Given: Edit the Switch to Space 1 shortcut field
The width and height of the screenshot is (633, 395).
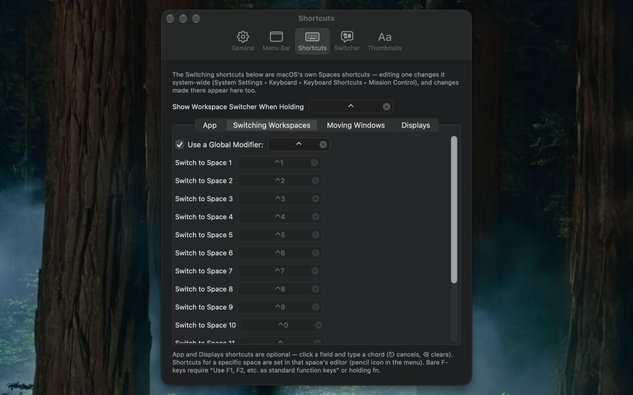Looking at the screenshot, I should (279, 162).
